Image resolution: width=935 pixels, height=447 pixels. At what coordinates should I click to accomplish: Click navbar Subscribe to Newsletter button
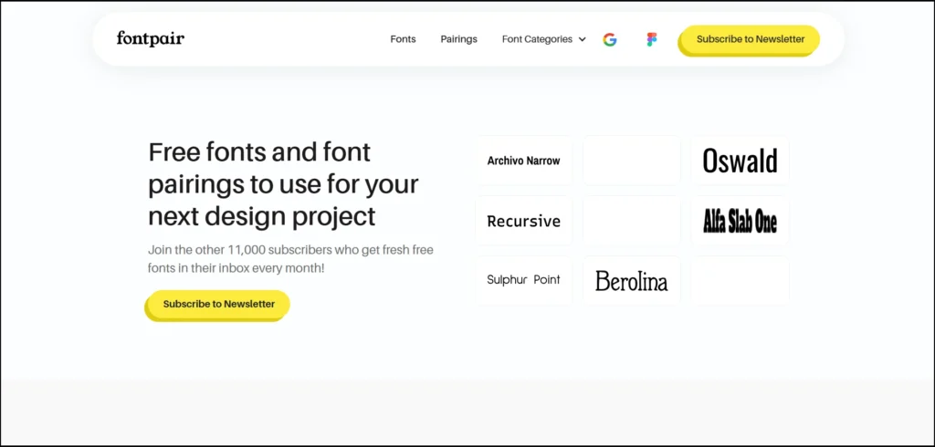pos(750,40)
